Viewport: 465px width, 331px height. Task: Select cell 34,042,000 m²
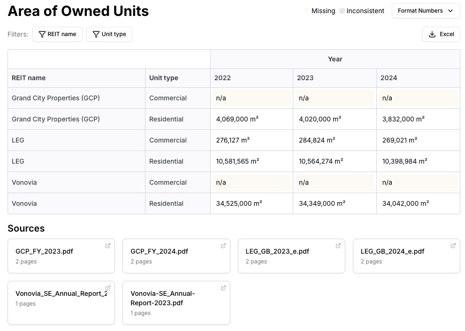coord(418,203)
